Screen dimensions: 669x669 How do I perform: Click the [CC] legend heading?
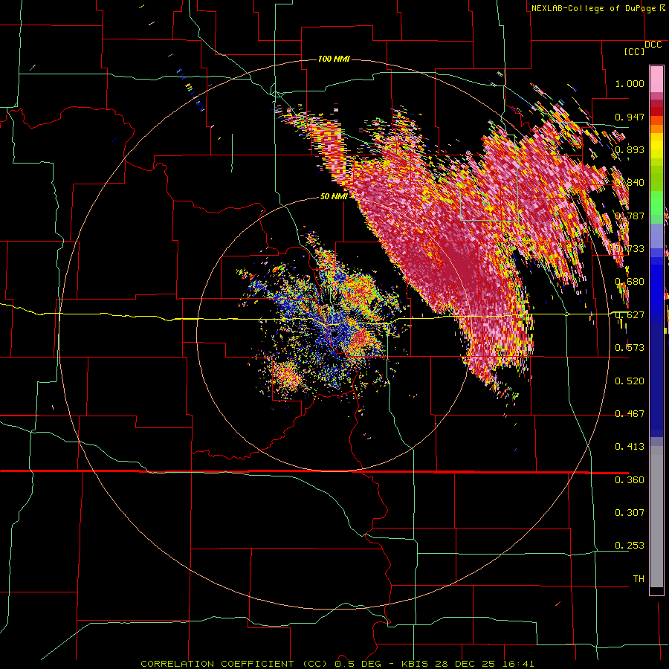[634, 51]
